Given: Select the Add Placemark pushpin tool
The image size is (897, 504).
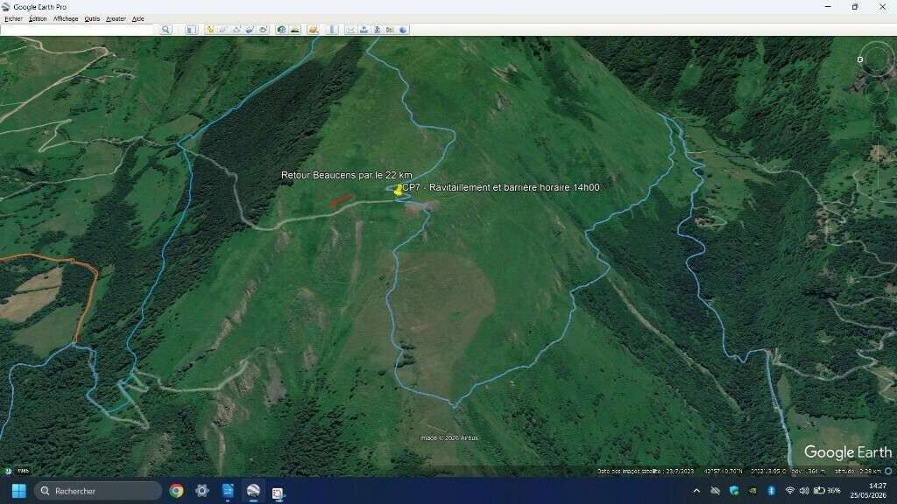Looking at the screenshot, I should 210,30.
